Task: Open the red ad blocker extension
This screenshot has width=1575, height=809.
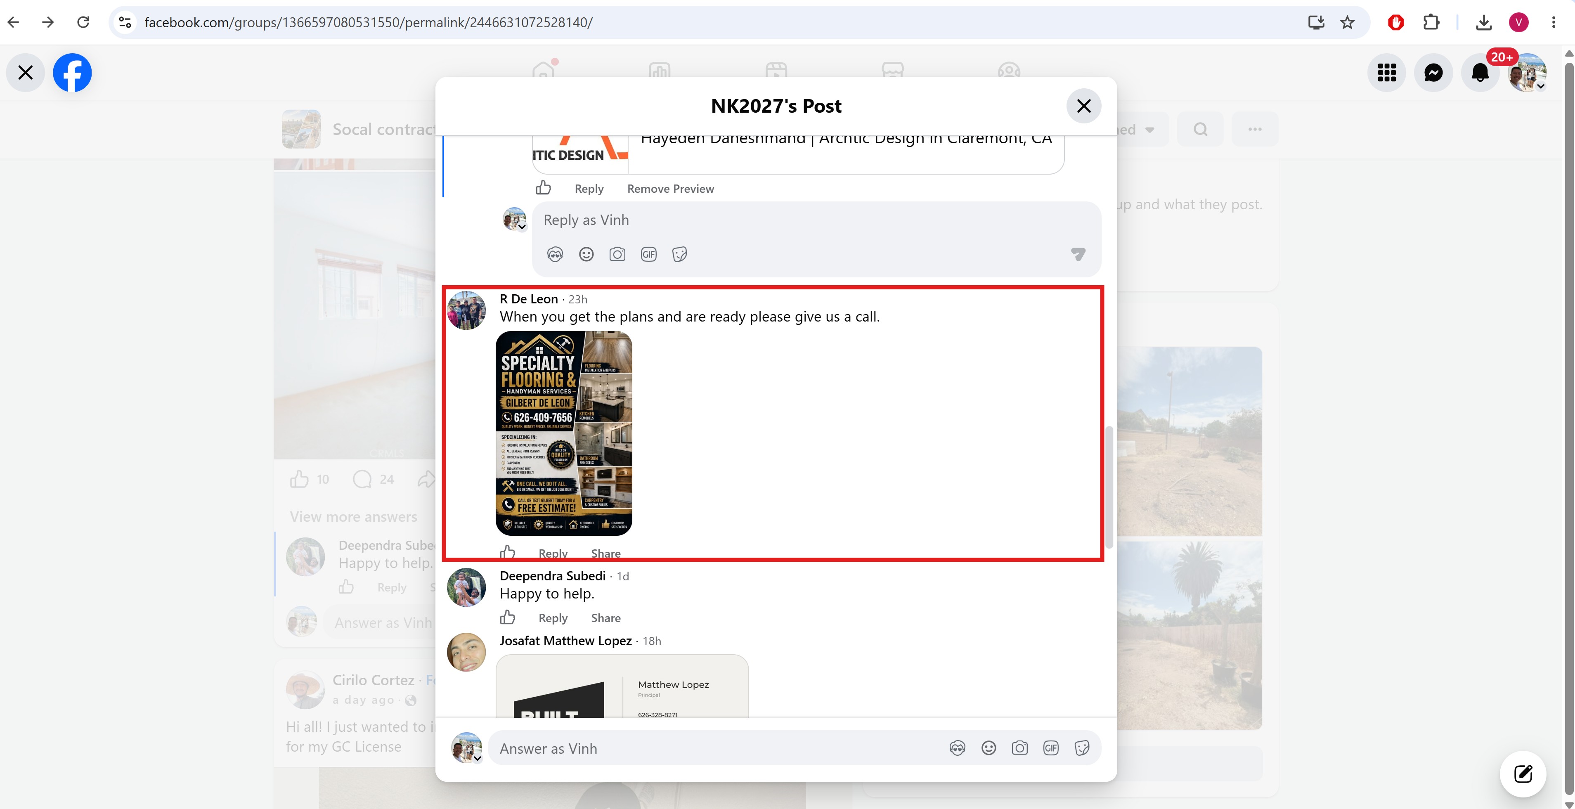Action: (1396, 23)
